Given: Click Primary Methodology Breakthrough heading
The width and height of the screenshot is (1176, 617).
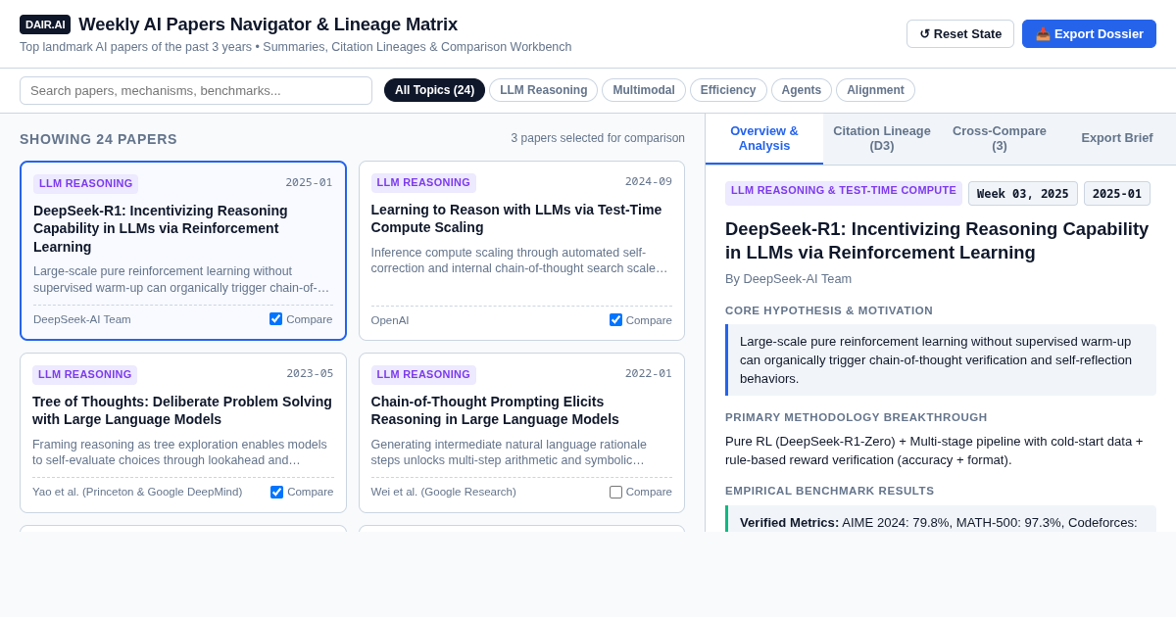Looking at the screenshot, I should coord(857,417).
